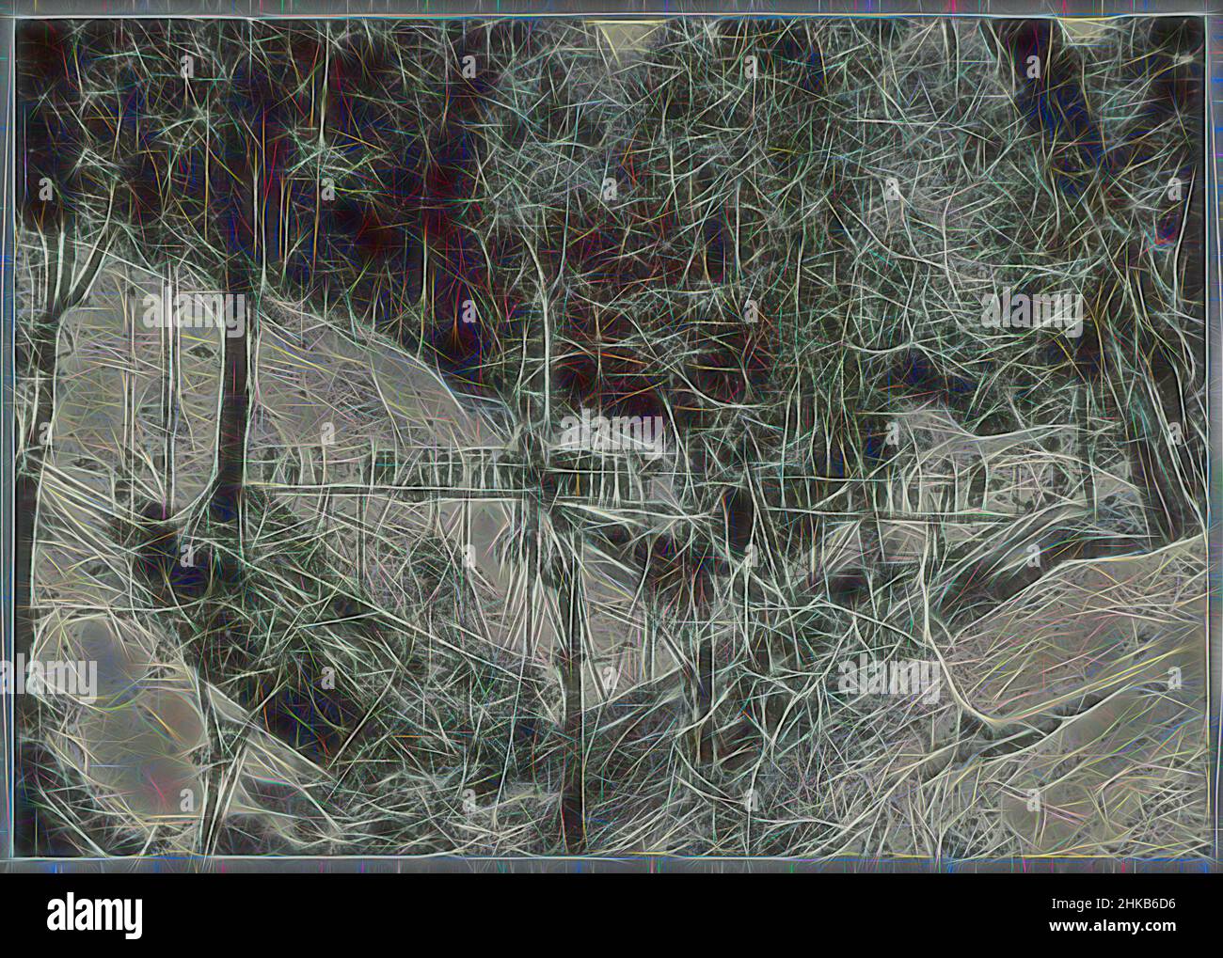Viewport: 1223px width, 958px height.
Task: Click the alamy watermark near the right-side tree
Action: pos(1032,311)
